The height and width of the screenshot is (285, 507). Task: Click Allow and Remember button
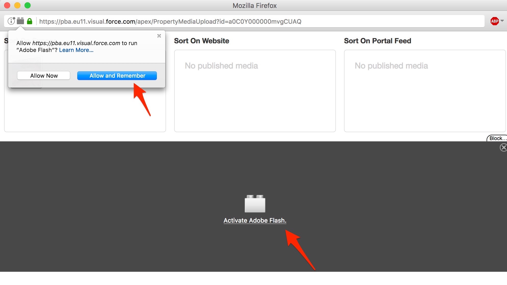point(117,75)
